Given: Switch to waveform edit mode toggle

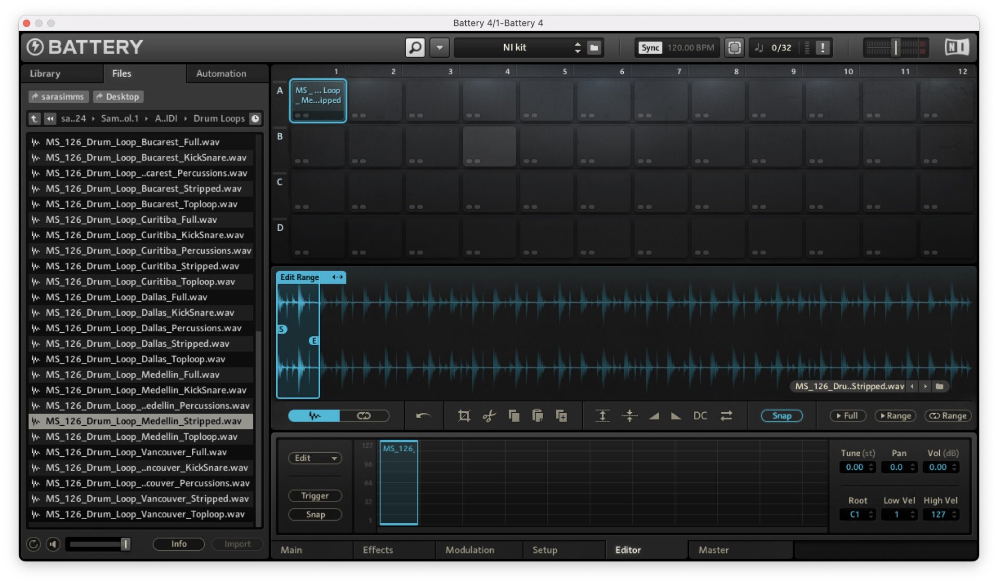Looking at the screenshot, I should click(314, 416).
